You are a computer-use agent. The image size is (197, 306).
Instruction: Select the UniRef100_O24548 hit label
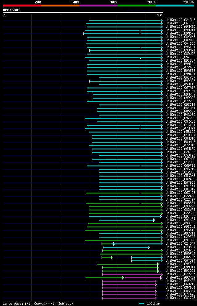[x=180, y=20]
